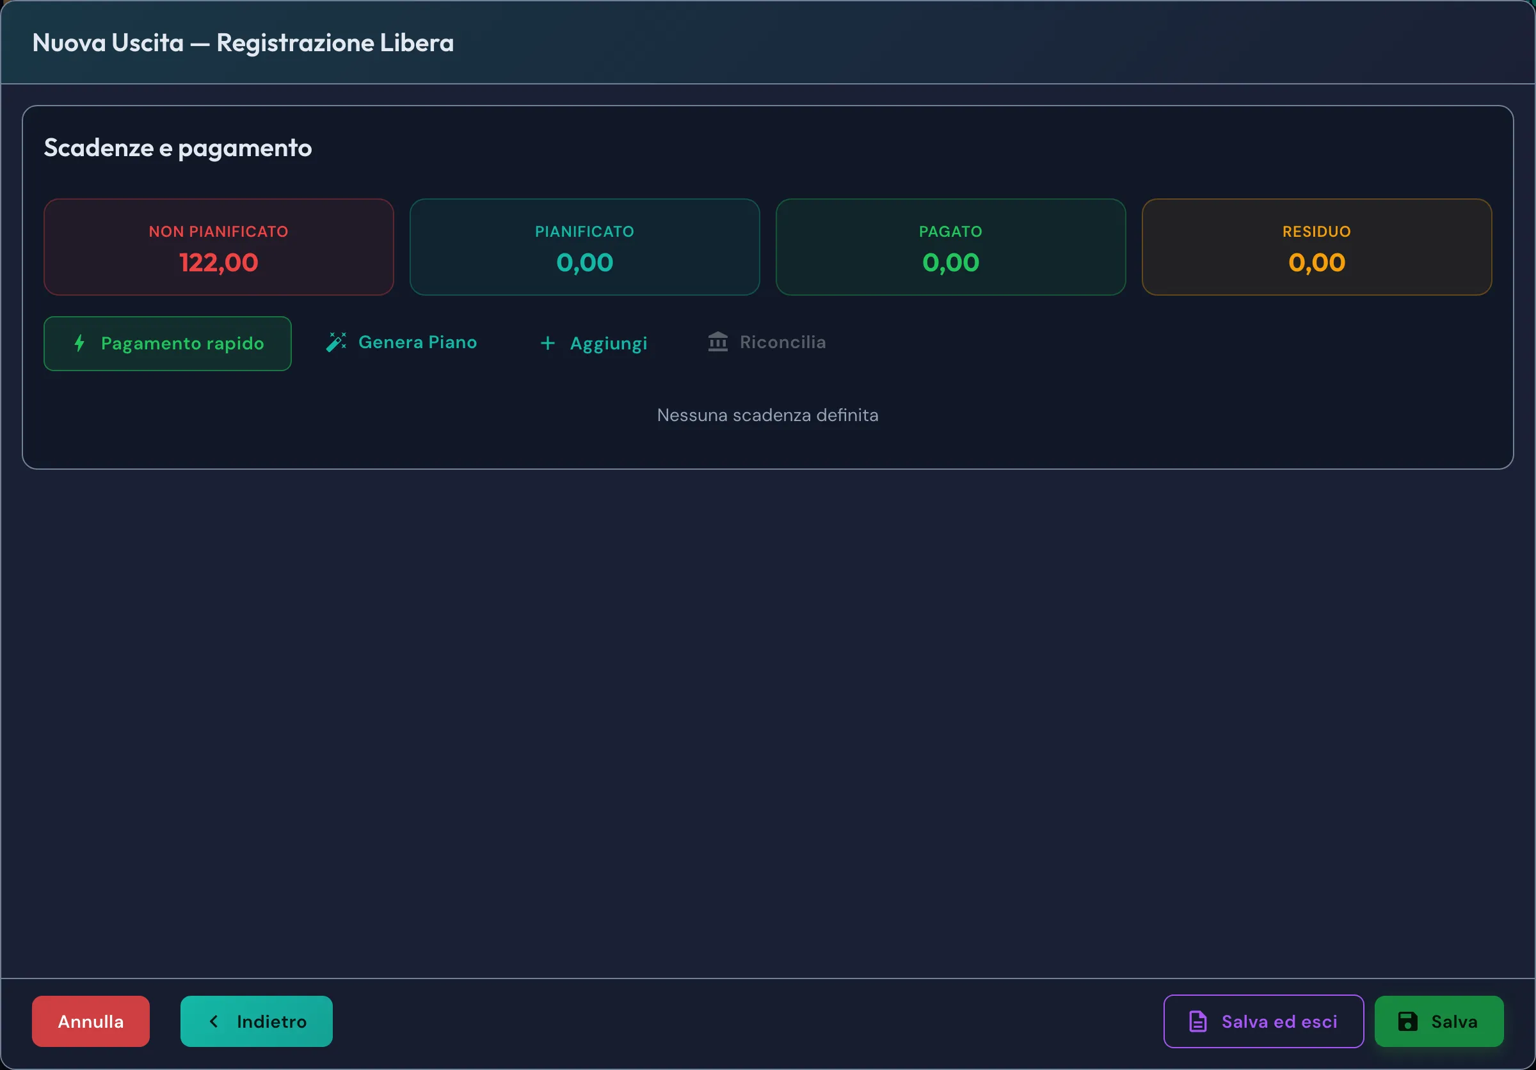Click the 'Scadenze e pagamento' heading
Screen dimensions: 1536x1070
[x=178, y=148]
